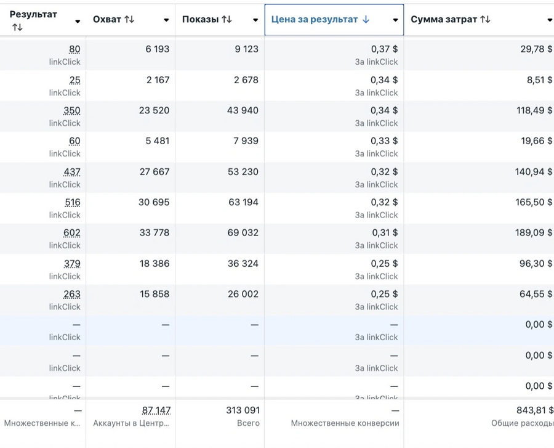Select amount spent 19,66 $
Screen dimensions: 554x448
537,141
